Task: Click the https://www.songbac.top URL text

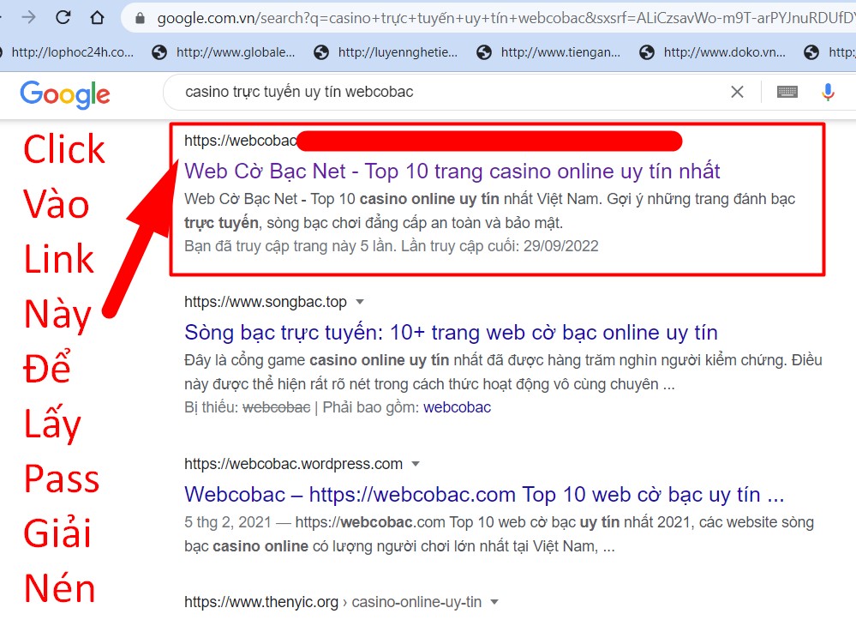Action: coord(266,302)
